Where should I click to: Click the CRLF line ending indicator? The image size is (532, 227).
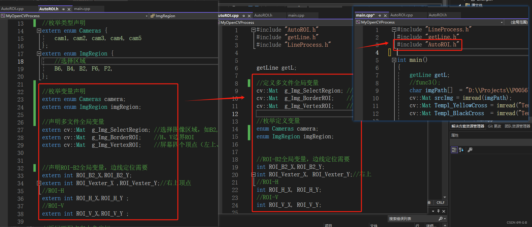click(440, 203)
